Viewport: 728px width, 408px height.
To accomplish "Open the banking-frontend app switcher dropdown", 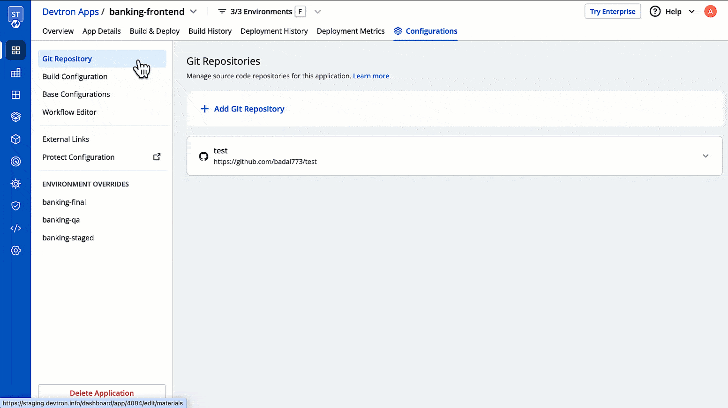I will 193,11.
